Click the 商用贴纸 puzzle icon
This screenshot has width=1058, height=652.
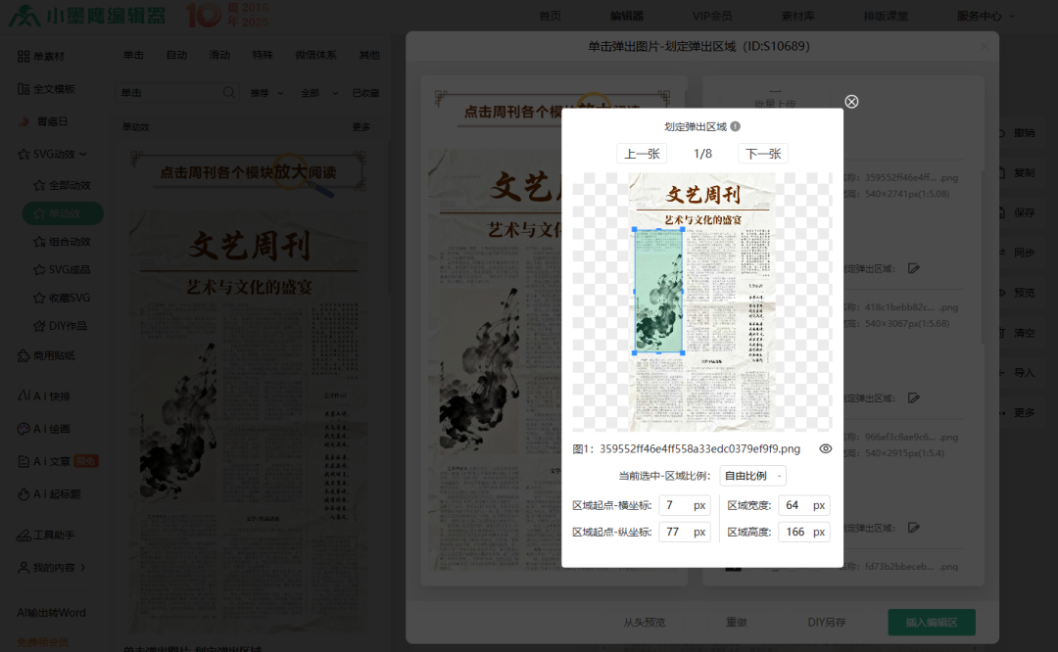[24, 355]
